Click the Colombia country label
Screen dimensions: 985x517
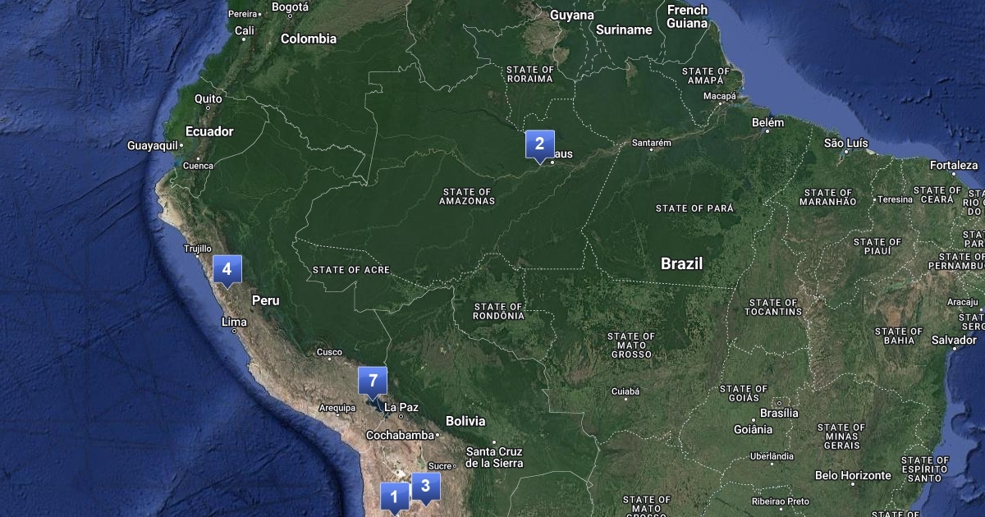point(309,39)
